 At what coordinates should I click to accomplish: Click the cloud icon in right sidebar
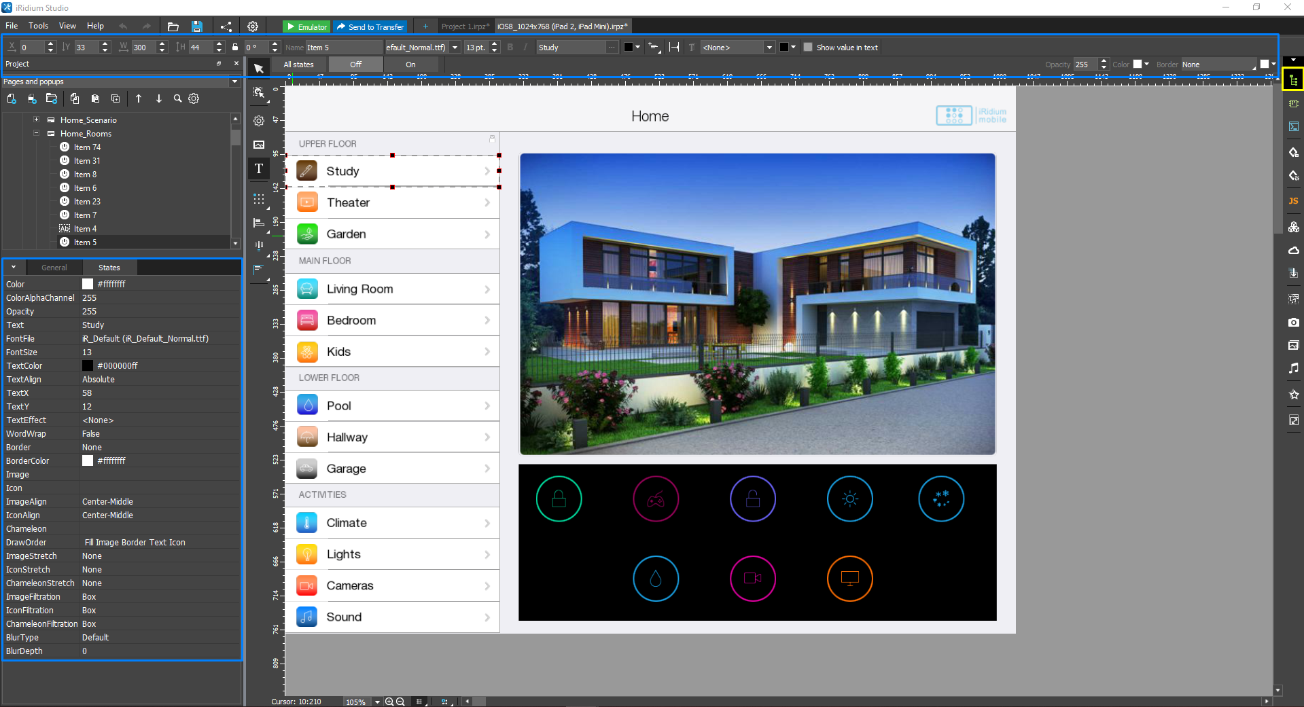(x=1293, y=251)
